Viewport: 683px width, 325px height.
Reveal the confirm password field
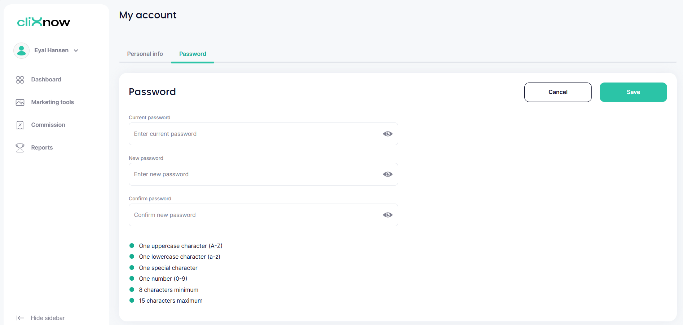(x=388, y=215)
